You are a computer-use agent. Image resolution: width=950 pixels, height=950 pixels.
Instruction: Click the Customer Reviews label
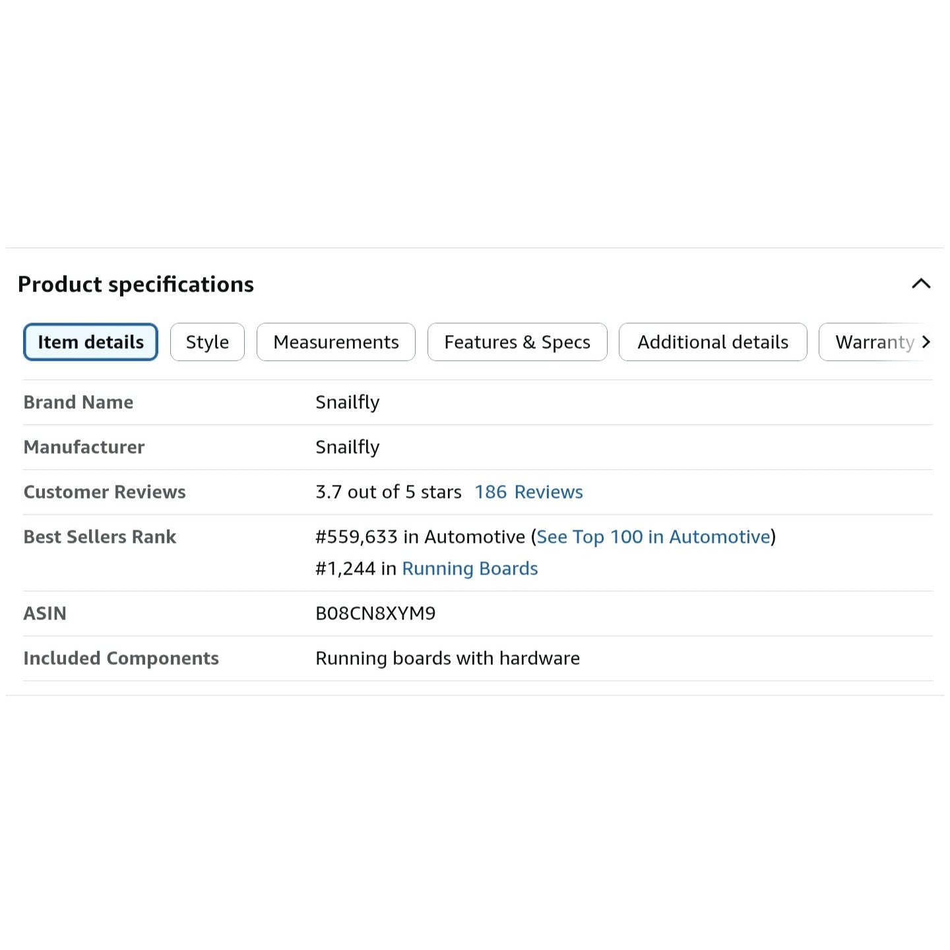104,492
